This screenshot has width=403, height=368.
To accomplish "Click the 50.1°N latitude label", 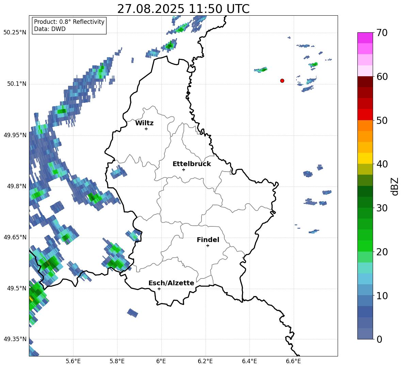I will tap(16, 84).
